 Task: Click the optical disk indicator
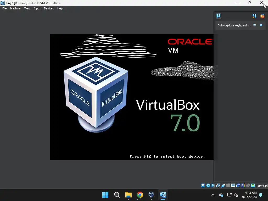(x=208, y=186)
